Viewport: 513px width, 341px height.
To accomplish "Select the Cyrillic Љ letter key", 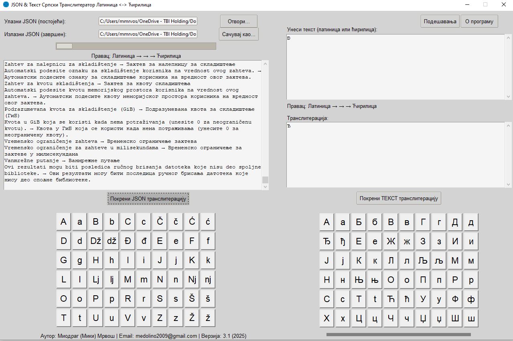I will click(x=422, y=260).
